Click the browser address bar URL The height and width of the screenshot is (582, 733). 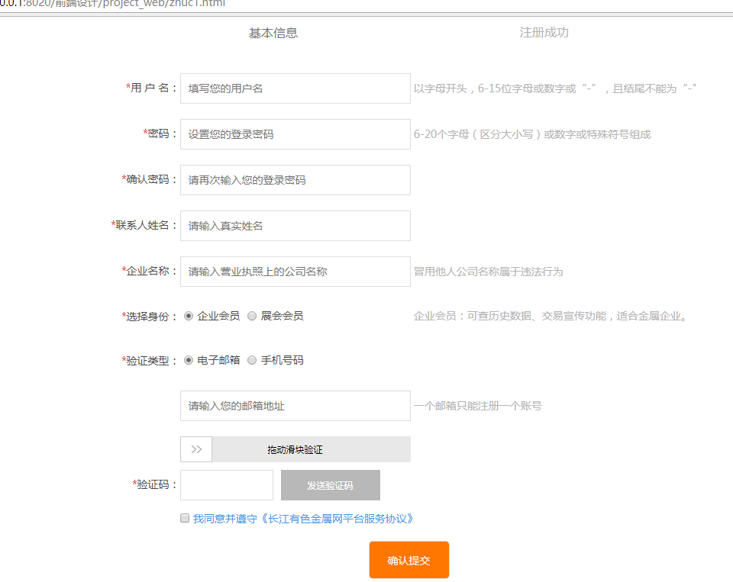click(x=115, y=3)
